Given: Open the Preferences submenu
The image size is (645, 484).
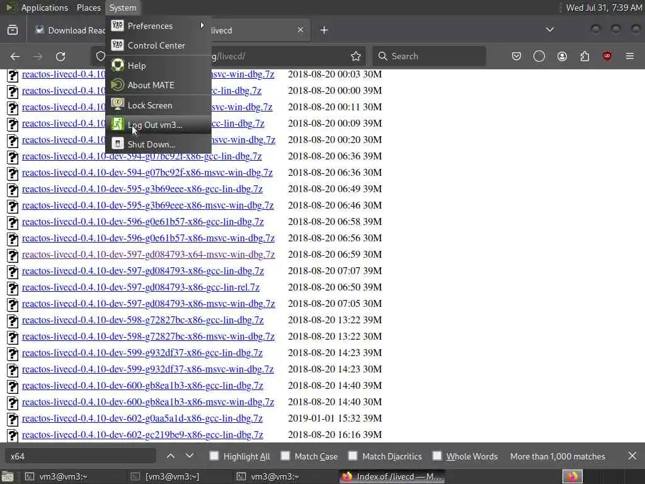Looking at the screenshot, I should pos(158,26).
